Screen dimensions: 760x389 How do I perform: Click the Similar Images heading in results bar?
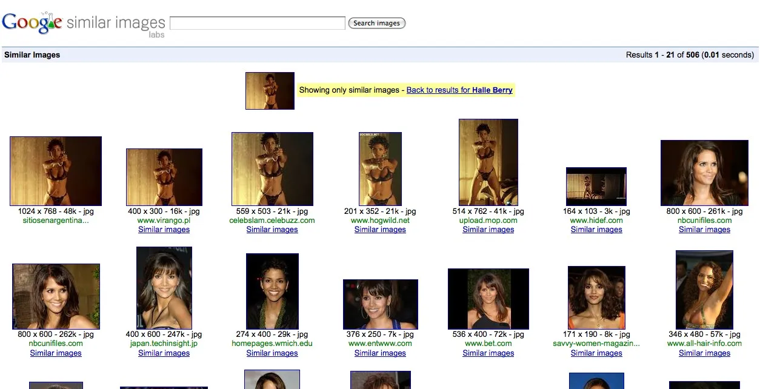32,55
